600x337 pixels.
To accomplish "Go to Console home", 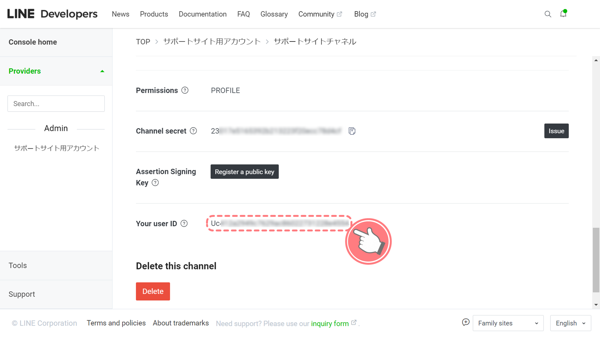I will [x=33, y=42].
